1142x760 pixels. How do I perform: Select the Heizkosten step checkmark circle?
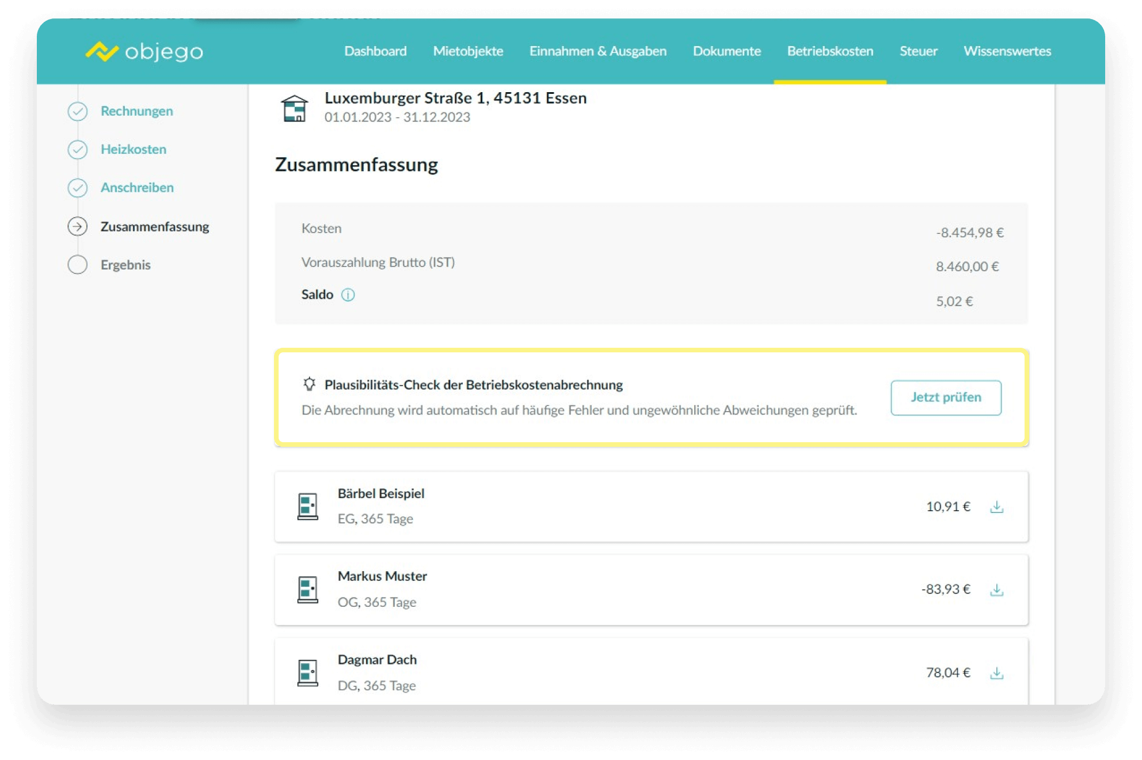tap(78, 150)
